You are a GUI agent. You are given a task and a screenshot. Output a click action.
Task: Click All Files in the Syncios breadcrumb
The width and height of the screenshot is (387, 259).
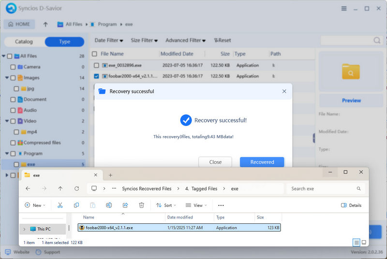point(74,24)
